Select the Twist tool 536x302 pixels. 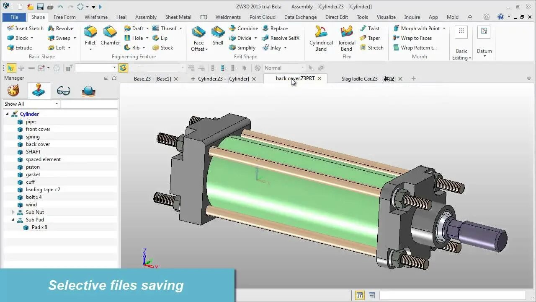369,29
